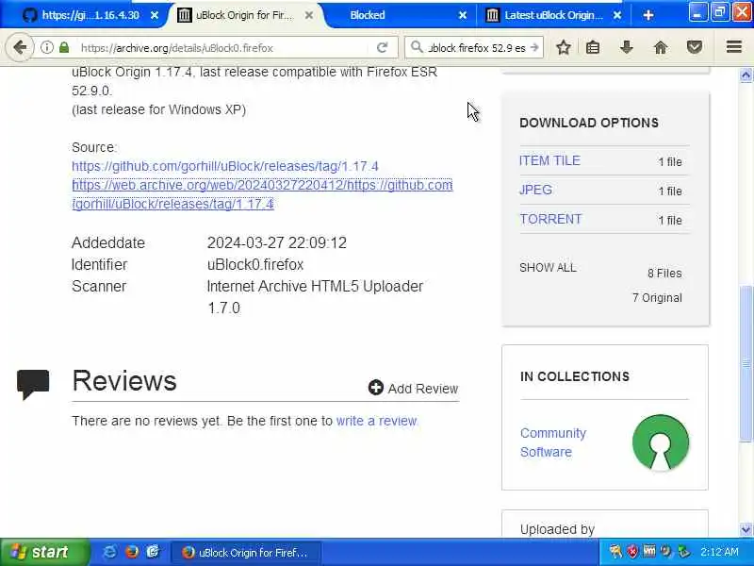Show bookmarks list icon
Viewport: 754px width, 566px height.
coord(593,47)
